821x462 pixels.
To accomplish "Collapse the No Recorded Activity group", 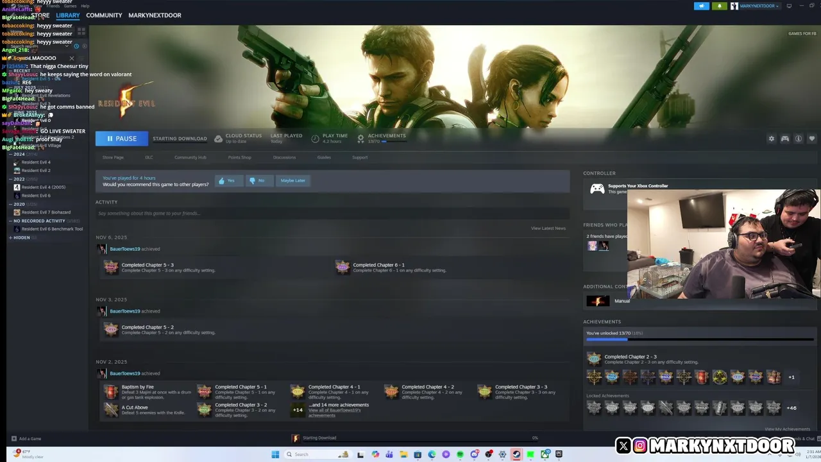I will (x=11, y=221).
